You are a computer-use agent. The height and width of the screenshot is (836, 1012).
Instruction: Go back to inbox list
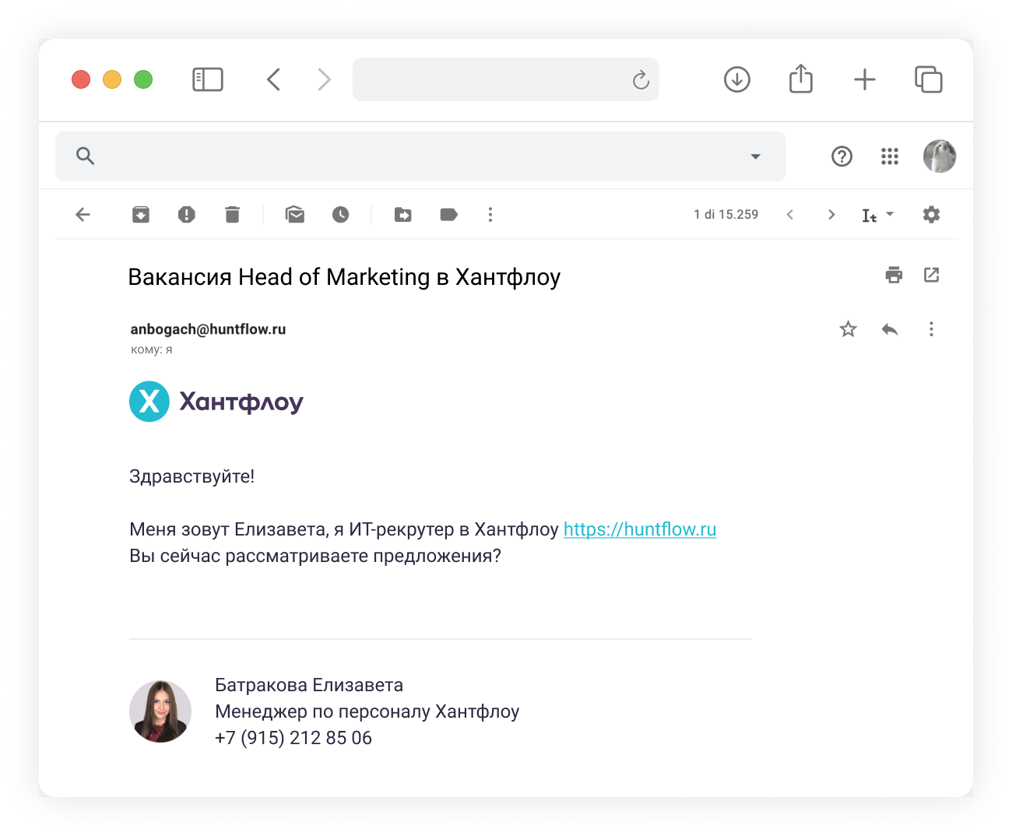click(83, 215)
